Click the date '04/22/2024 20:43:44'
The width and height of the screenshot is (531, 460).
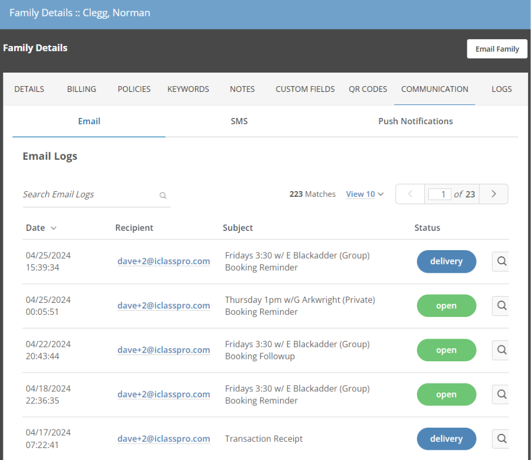48,350
